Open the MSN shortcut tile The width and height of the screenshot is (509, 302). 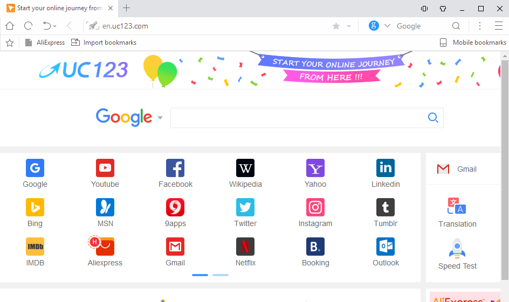[x=105, y=213]
